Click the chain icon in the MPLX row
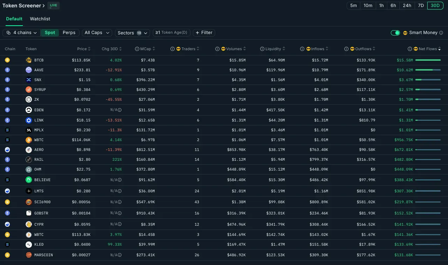Image resolution: width=448 pixels, height=265 pixels. click(x=7, y=130)
